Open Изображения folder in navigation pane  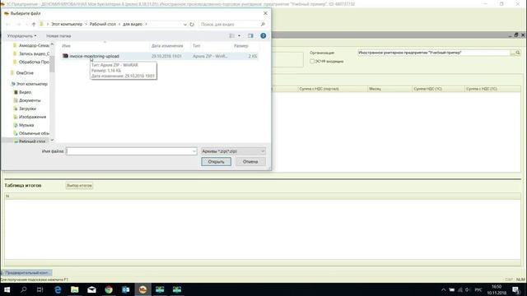[x=32, y=117]
